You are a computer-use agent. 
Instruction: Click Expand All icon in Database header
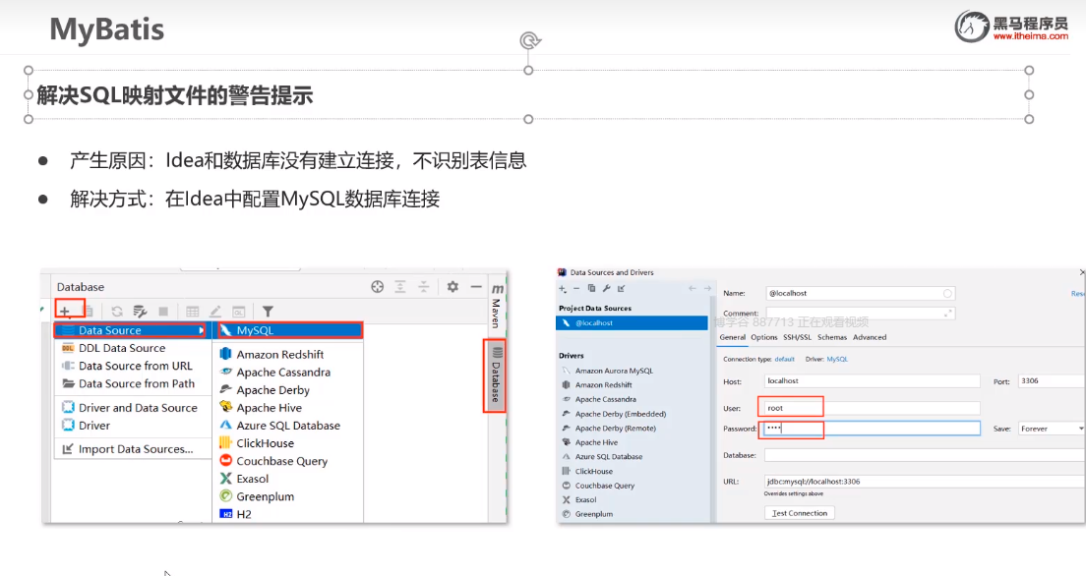400,287
